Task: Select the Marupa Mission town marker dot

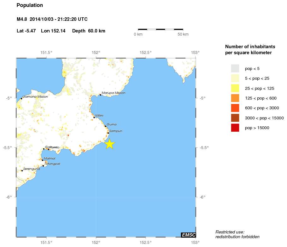Action: click(100, 95)
